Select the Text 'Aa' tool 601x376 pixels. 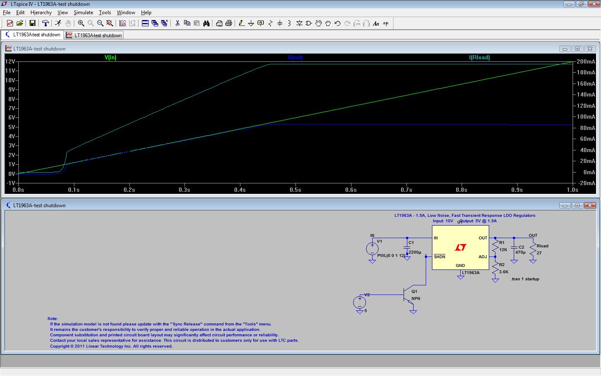tap(376, 23)
